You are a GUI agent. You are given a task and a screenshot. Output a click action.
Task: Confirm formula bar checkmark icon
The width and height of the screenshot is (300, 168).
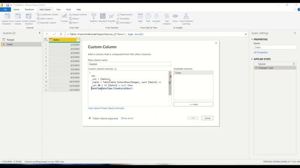click(54, 34)
